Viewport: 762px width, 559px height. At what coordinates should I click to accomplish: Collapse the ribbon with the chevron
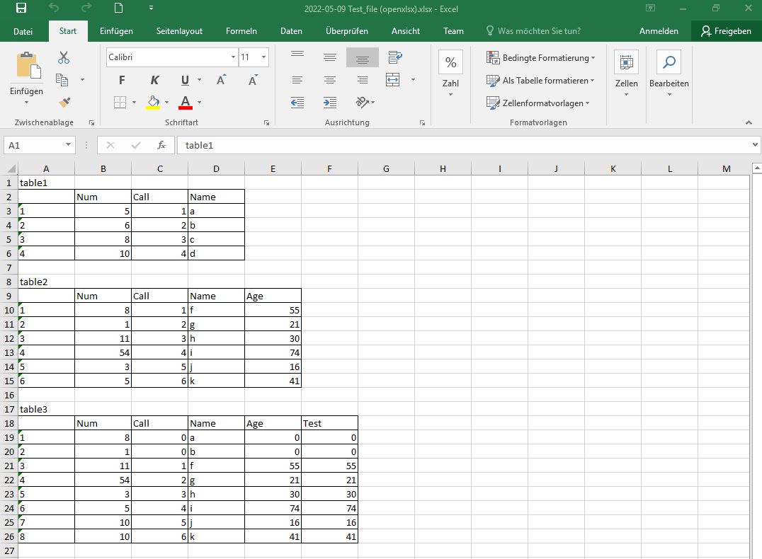749,122
